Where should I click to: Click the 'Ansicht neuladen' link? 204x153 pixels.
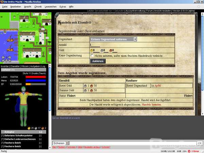[x=163, y=11]
